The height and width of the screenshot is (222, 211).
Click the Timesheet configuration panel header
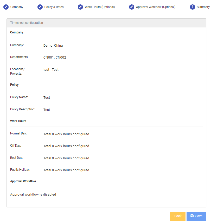(x=106, y=23)
